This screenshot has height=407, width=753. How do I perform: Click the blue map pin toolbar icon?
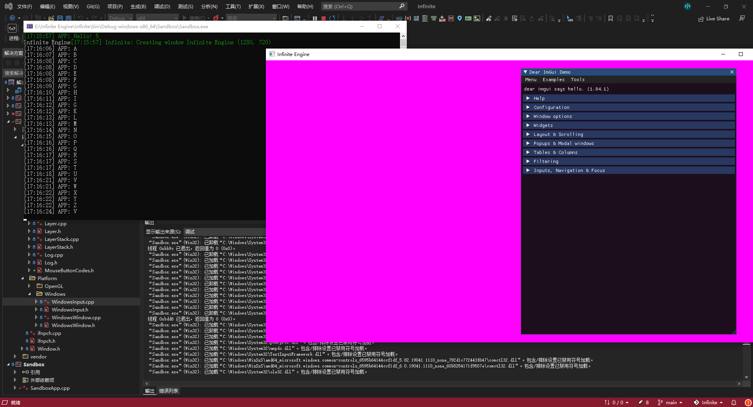(x=460, y=18)
